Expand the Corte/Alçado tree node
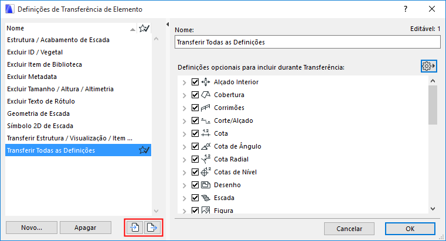 point(184,120)
